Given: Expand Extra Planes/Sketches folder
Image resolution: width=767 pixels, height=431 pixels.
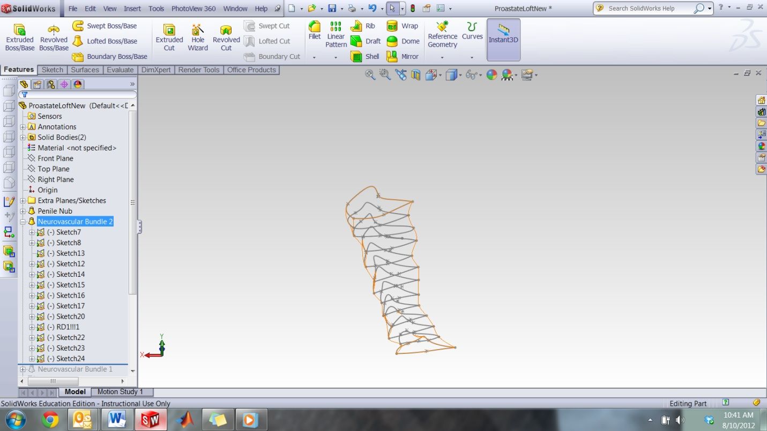Looking at the screenshot, I should click(23, 201).
